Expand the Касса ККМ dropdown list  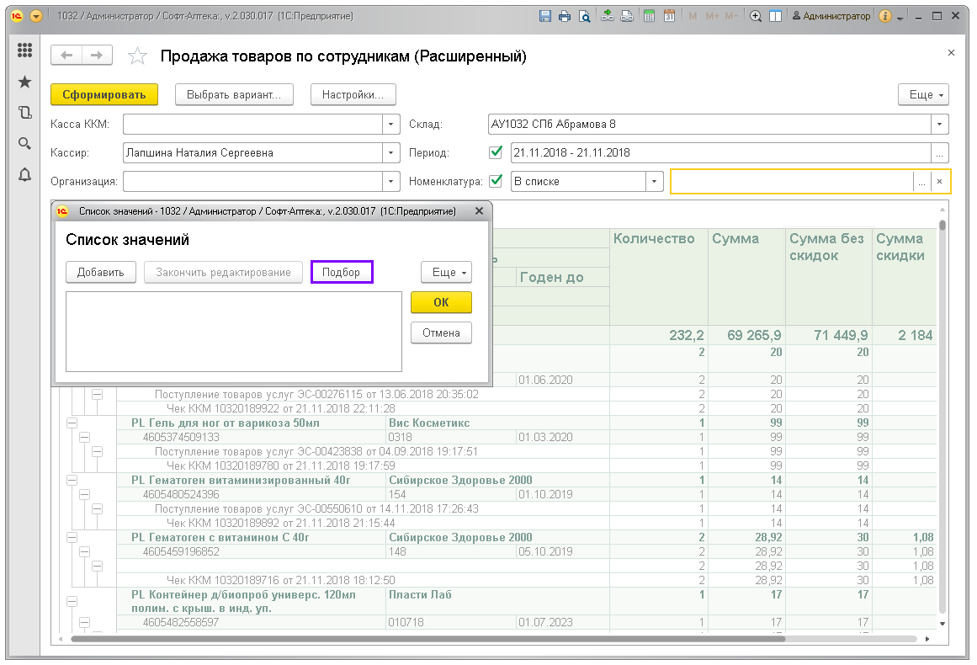tap(390, 125)
